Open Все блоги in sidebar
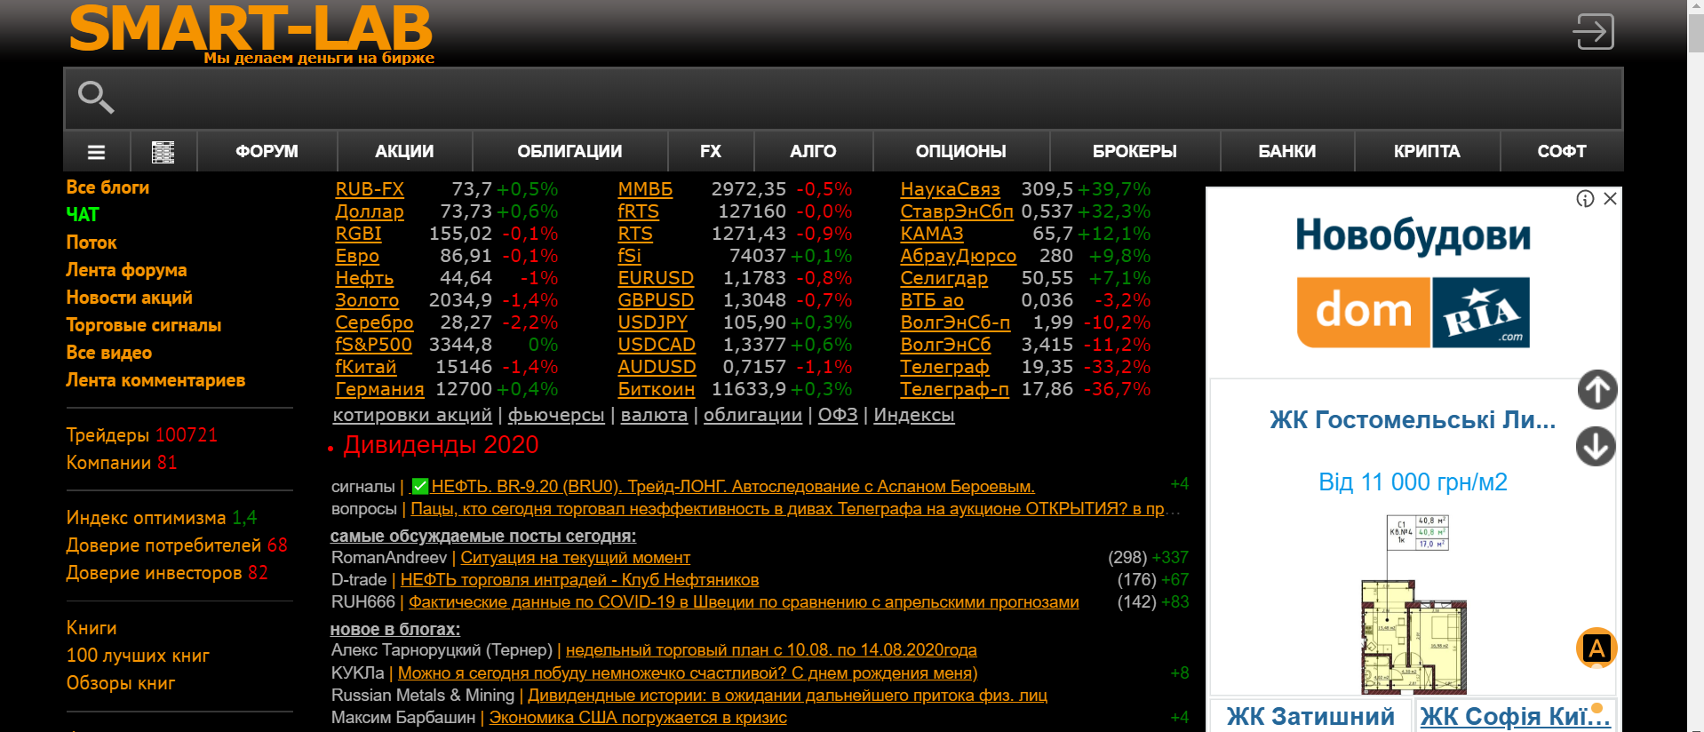Screen dimensions: 1704x732 (x=107, y=187)
